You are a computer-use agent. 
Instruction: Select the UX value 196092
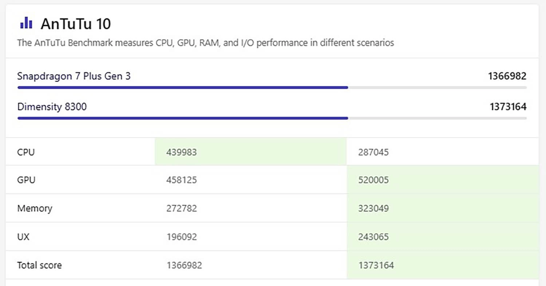point(182,237)
